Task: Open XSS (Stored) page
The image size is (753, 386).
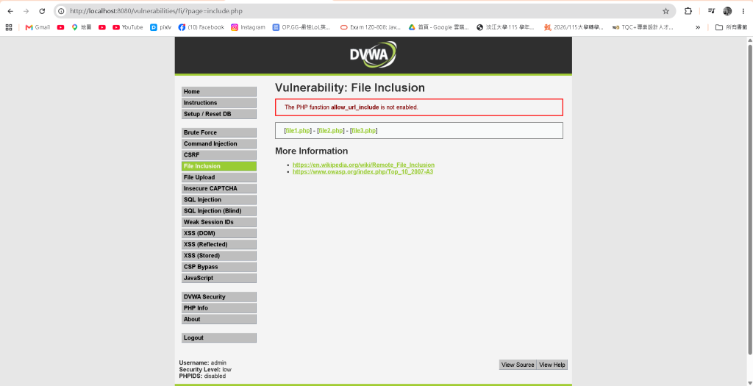Action: click(219, 255)
